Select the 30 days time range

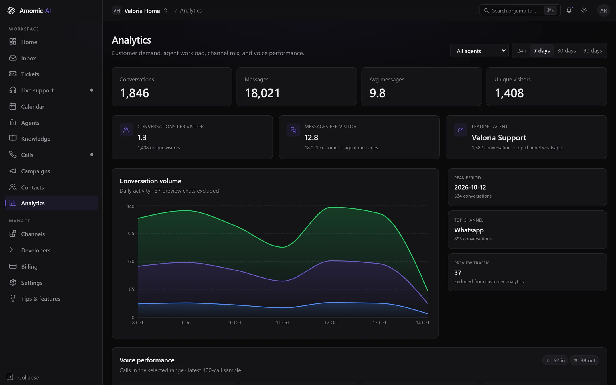(x=566, y=51)
